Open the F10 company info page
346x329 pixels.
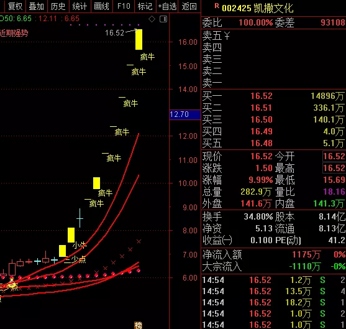pyautogui.click(x=124, y=6)
